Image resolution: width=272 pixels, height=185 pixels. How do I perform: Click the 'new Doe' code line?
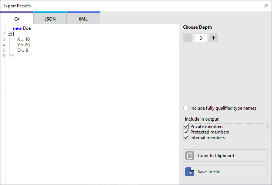click(22, 28)
